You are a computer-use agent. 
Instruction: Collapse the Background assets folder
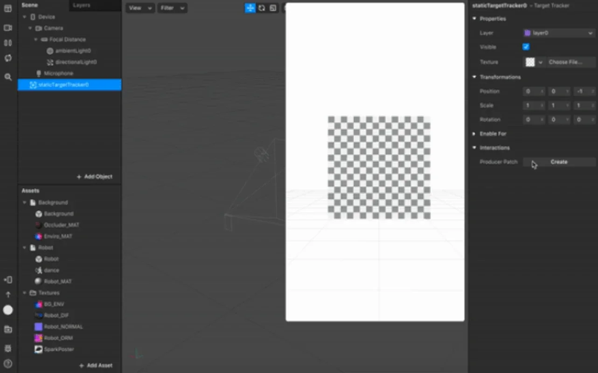click(x=25, y=202)
